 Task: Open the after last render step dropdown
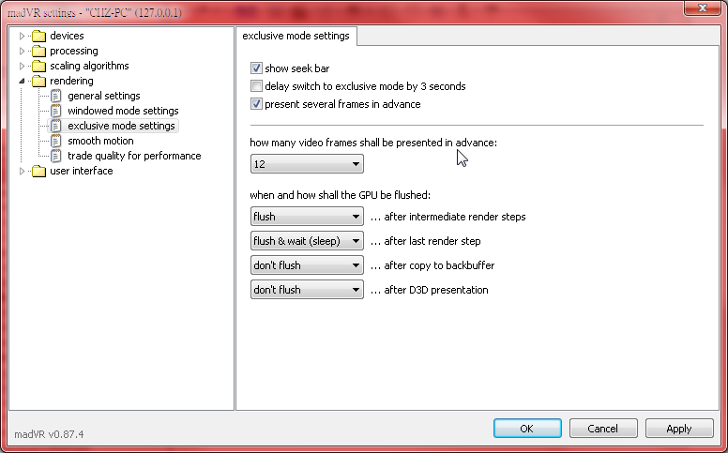click(307, 241)
